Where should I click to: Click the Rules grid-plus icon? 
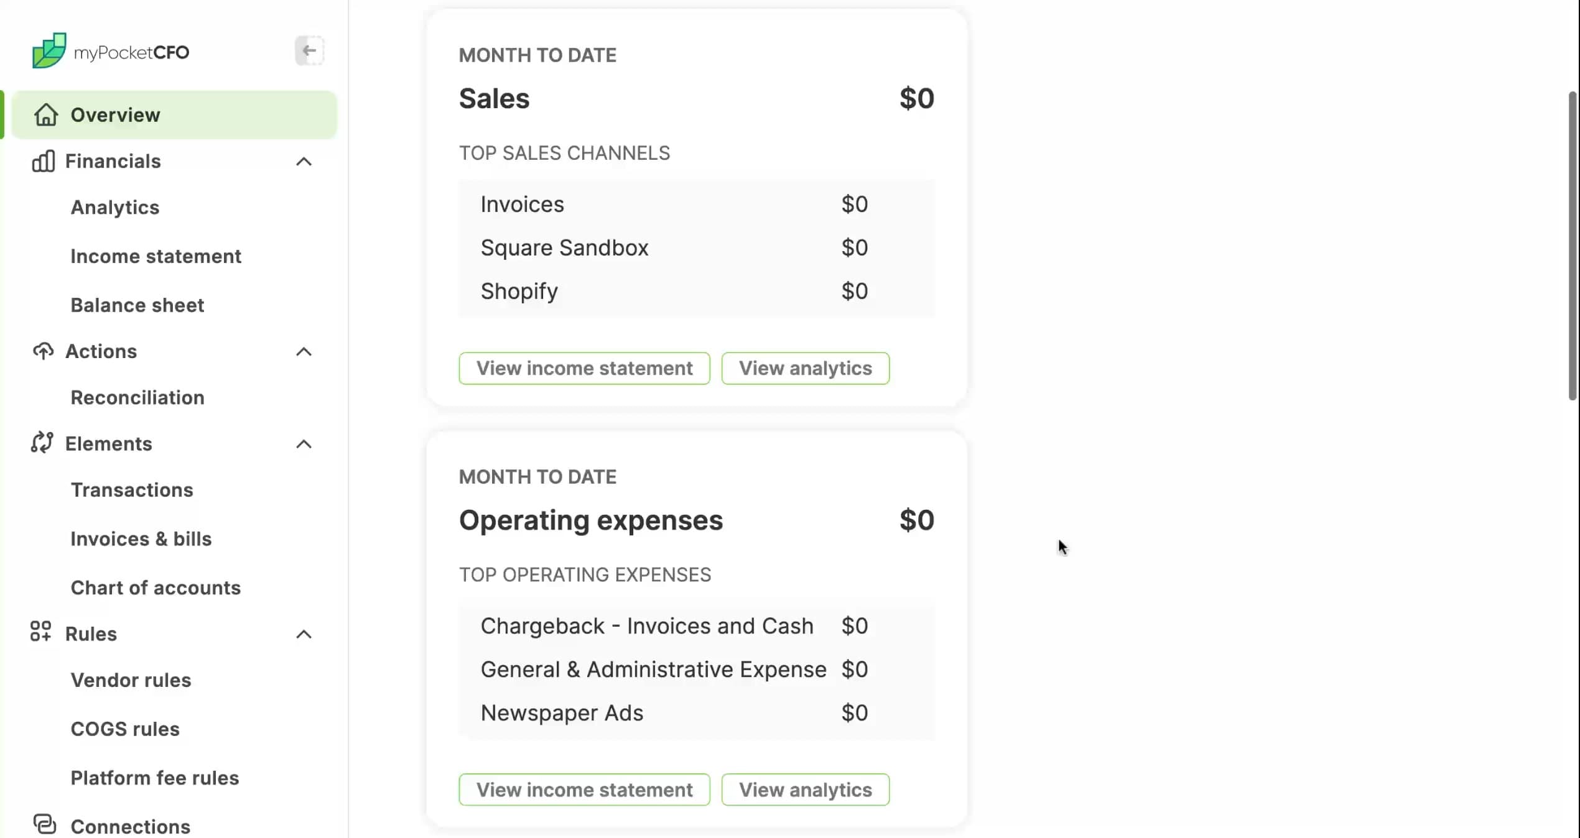pyautogui.click(x=41, y=633)
